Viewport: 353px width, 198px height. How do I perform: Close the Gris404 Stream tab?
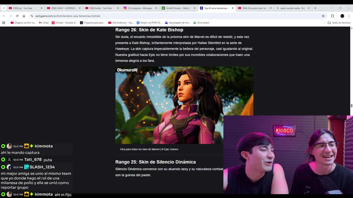click(x=194, y=8)
